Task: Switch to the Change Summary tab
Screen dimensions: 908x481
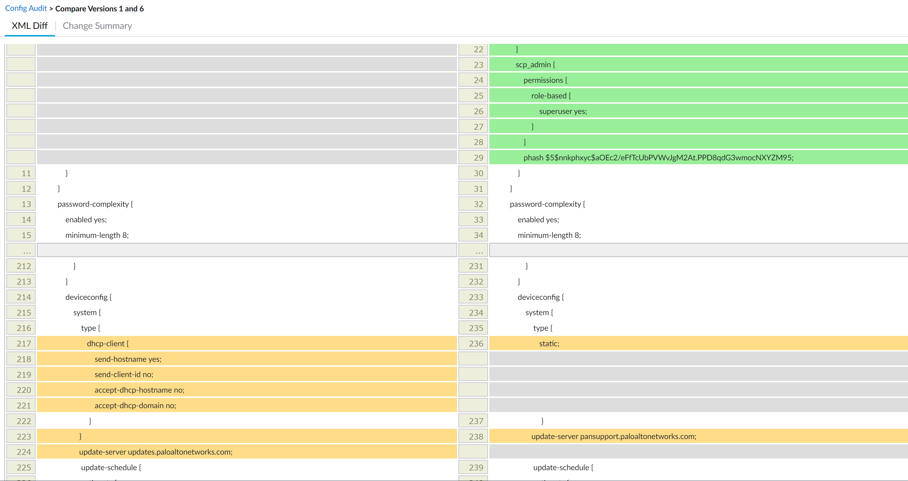Action: [x=97, y=26]
